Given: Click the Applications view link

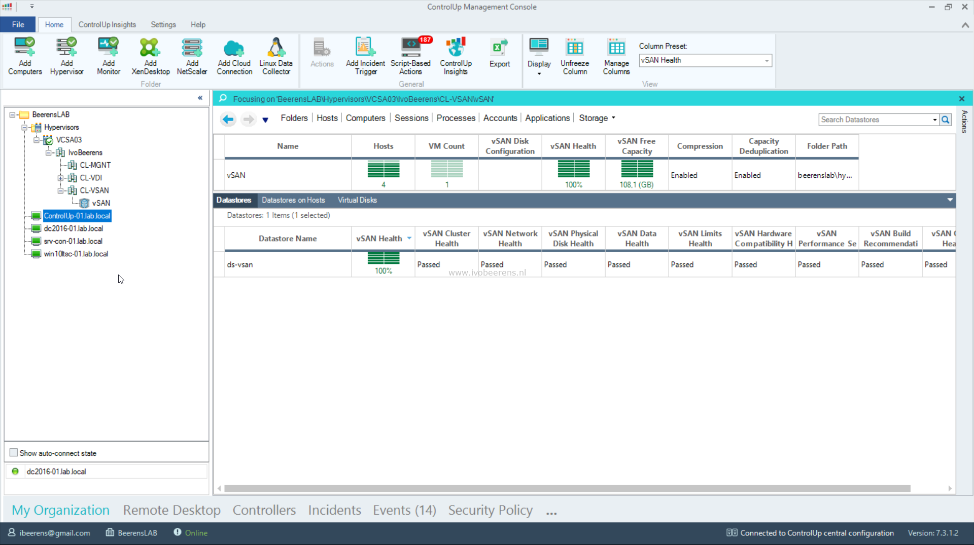Looking at the screenshot, I should 547,118.
